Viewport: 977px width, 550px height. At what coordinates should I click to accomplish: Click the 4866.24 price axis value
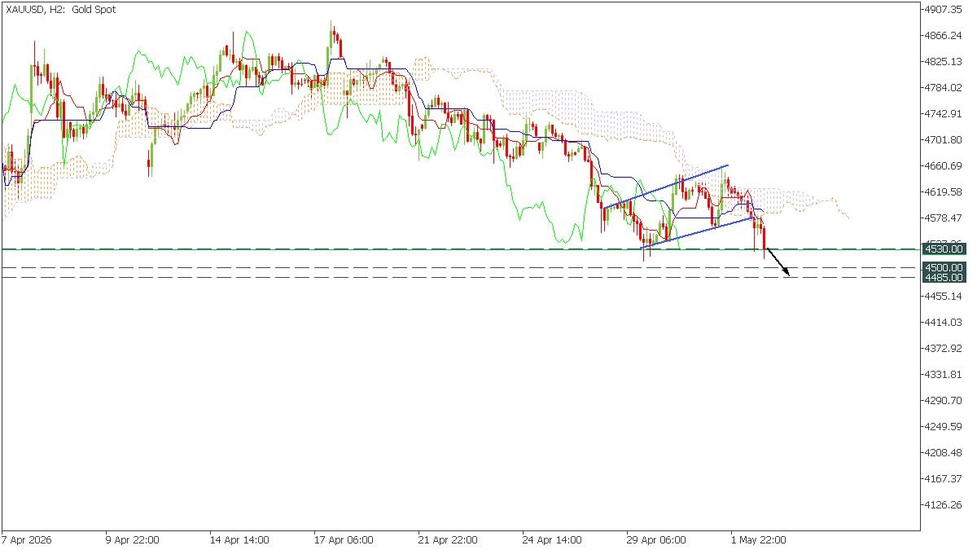point(944,36)
